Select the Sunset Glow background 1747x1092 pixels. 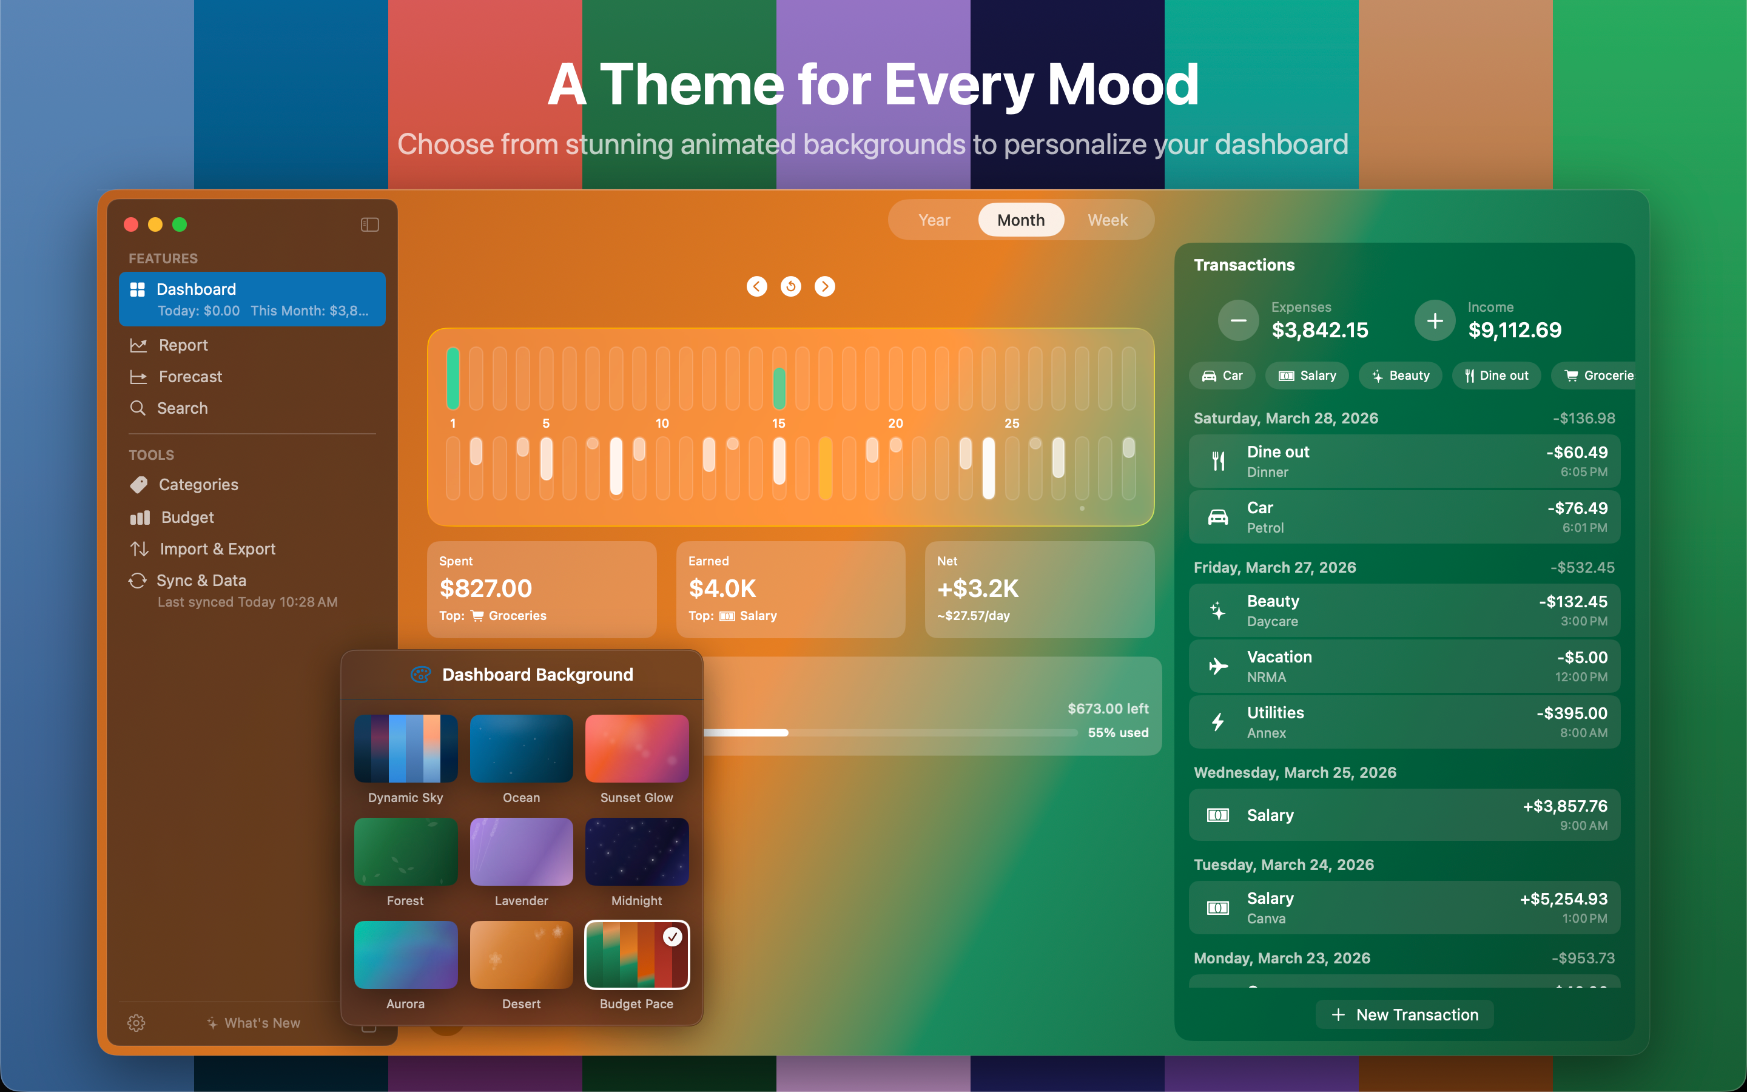(637, 748)
